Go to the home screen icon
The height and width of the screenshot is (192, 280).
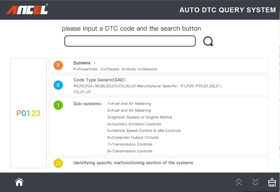[19, 182]
